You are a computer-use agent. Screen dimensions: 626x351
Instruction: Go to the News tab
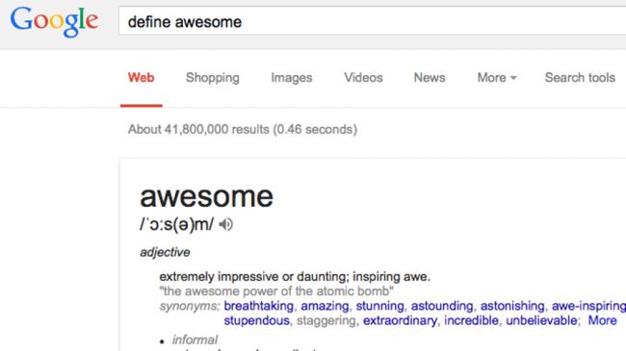(430, 77)
